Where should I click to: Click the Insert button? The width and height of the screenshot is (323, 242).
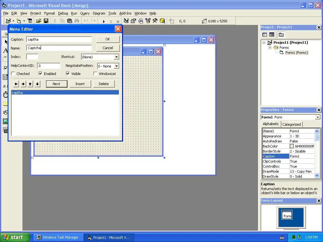tap(80, 84)
